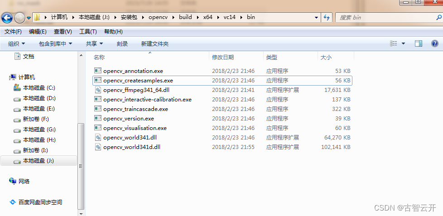Select x64 breadcrumb segment
Viewport: 443px width, 216px height.
click(207, 17)
